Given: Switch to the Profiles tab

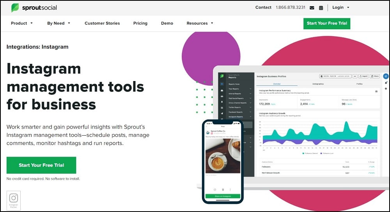Looking at the screenshot, I should pyautogui.click(x=360, y=84).
